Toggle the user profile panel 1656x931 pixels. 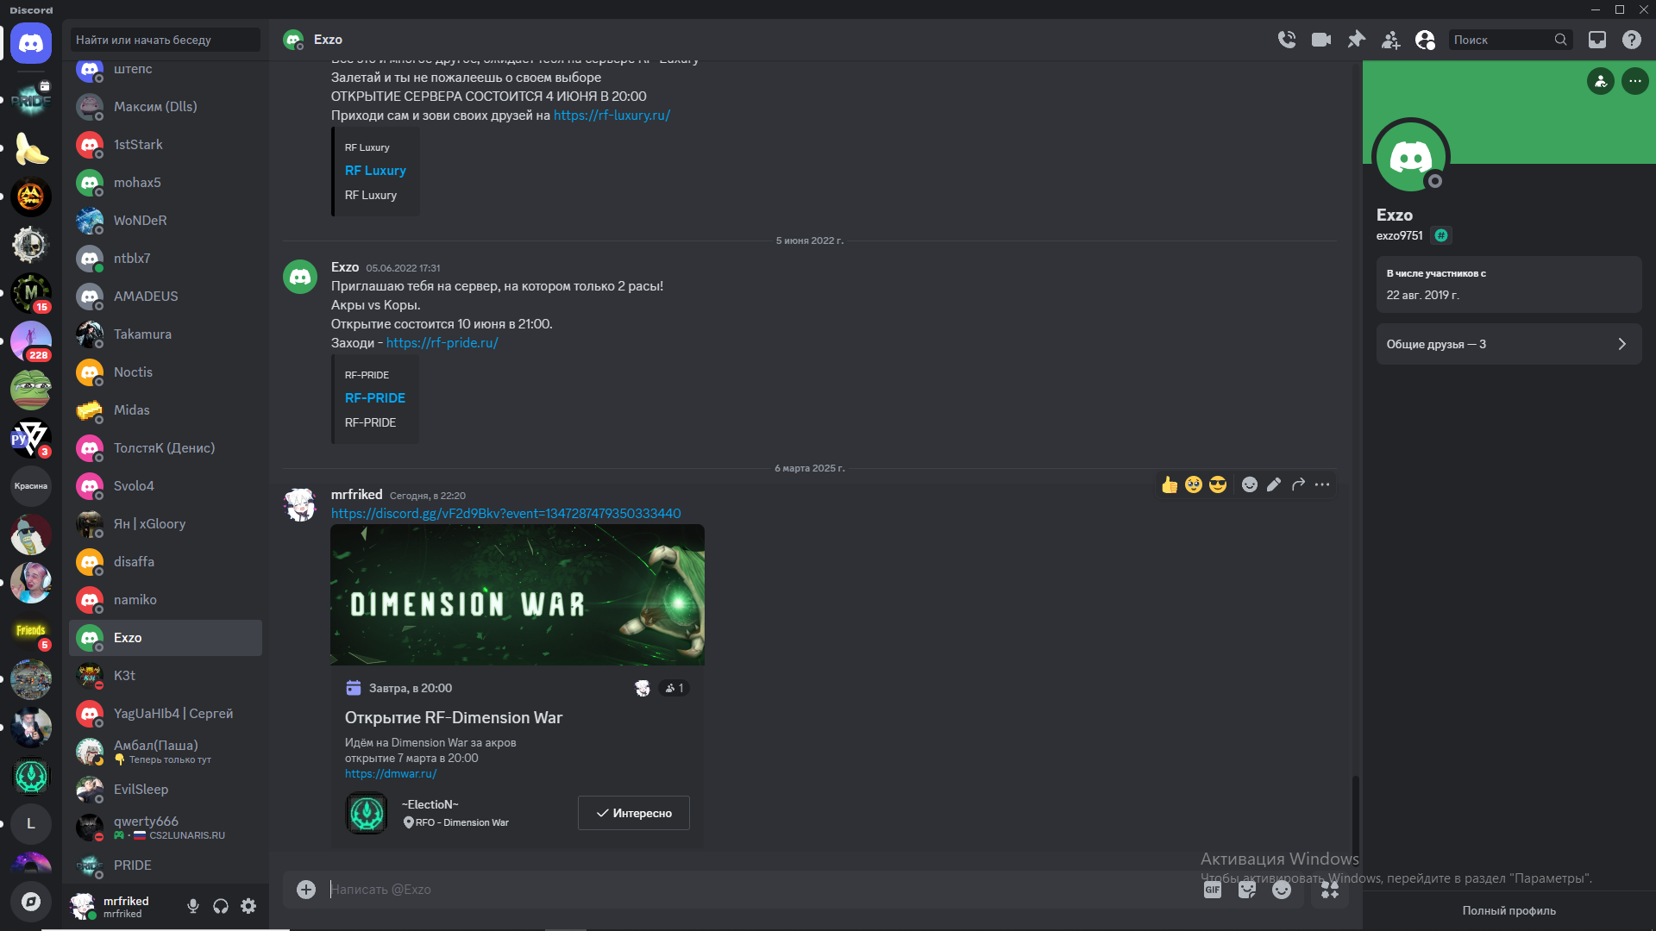pos(1426,40)
